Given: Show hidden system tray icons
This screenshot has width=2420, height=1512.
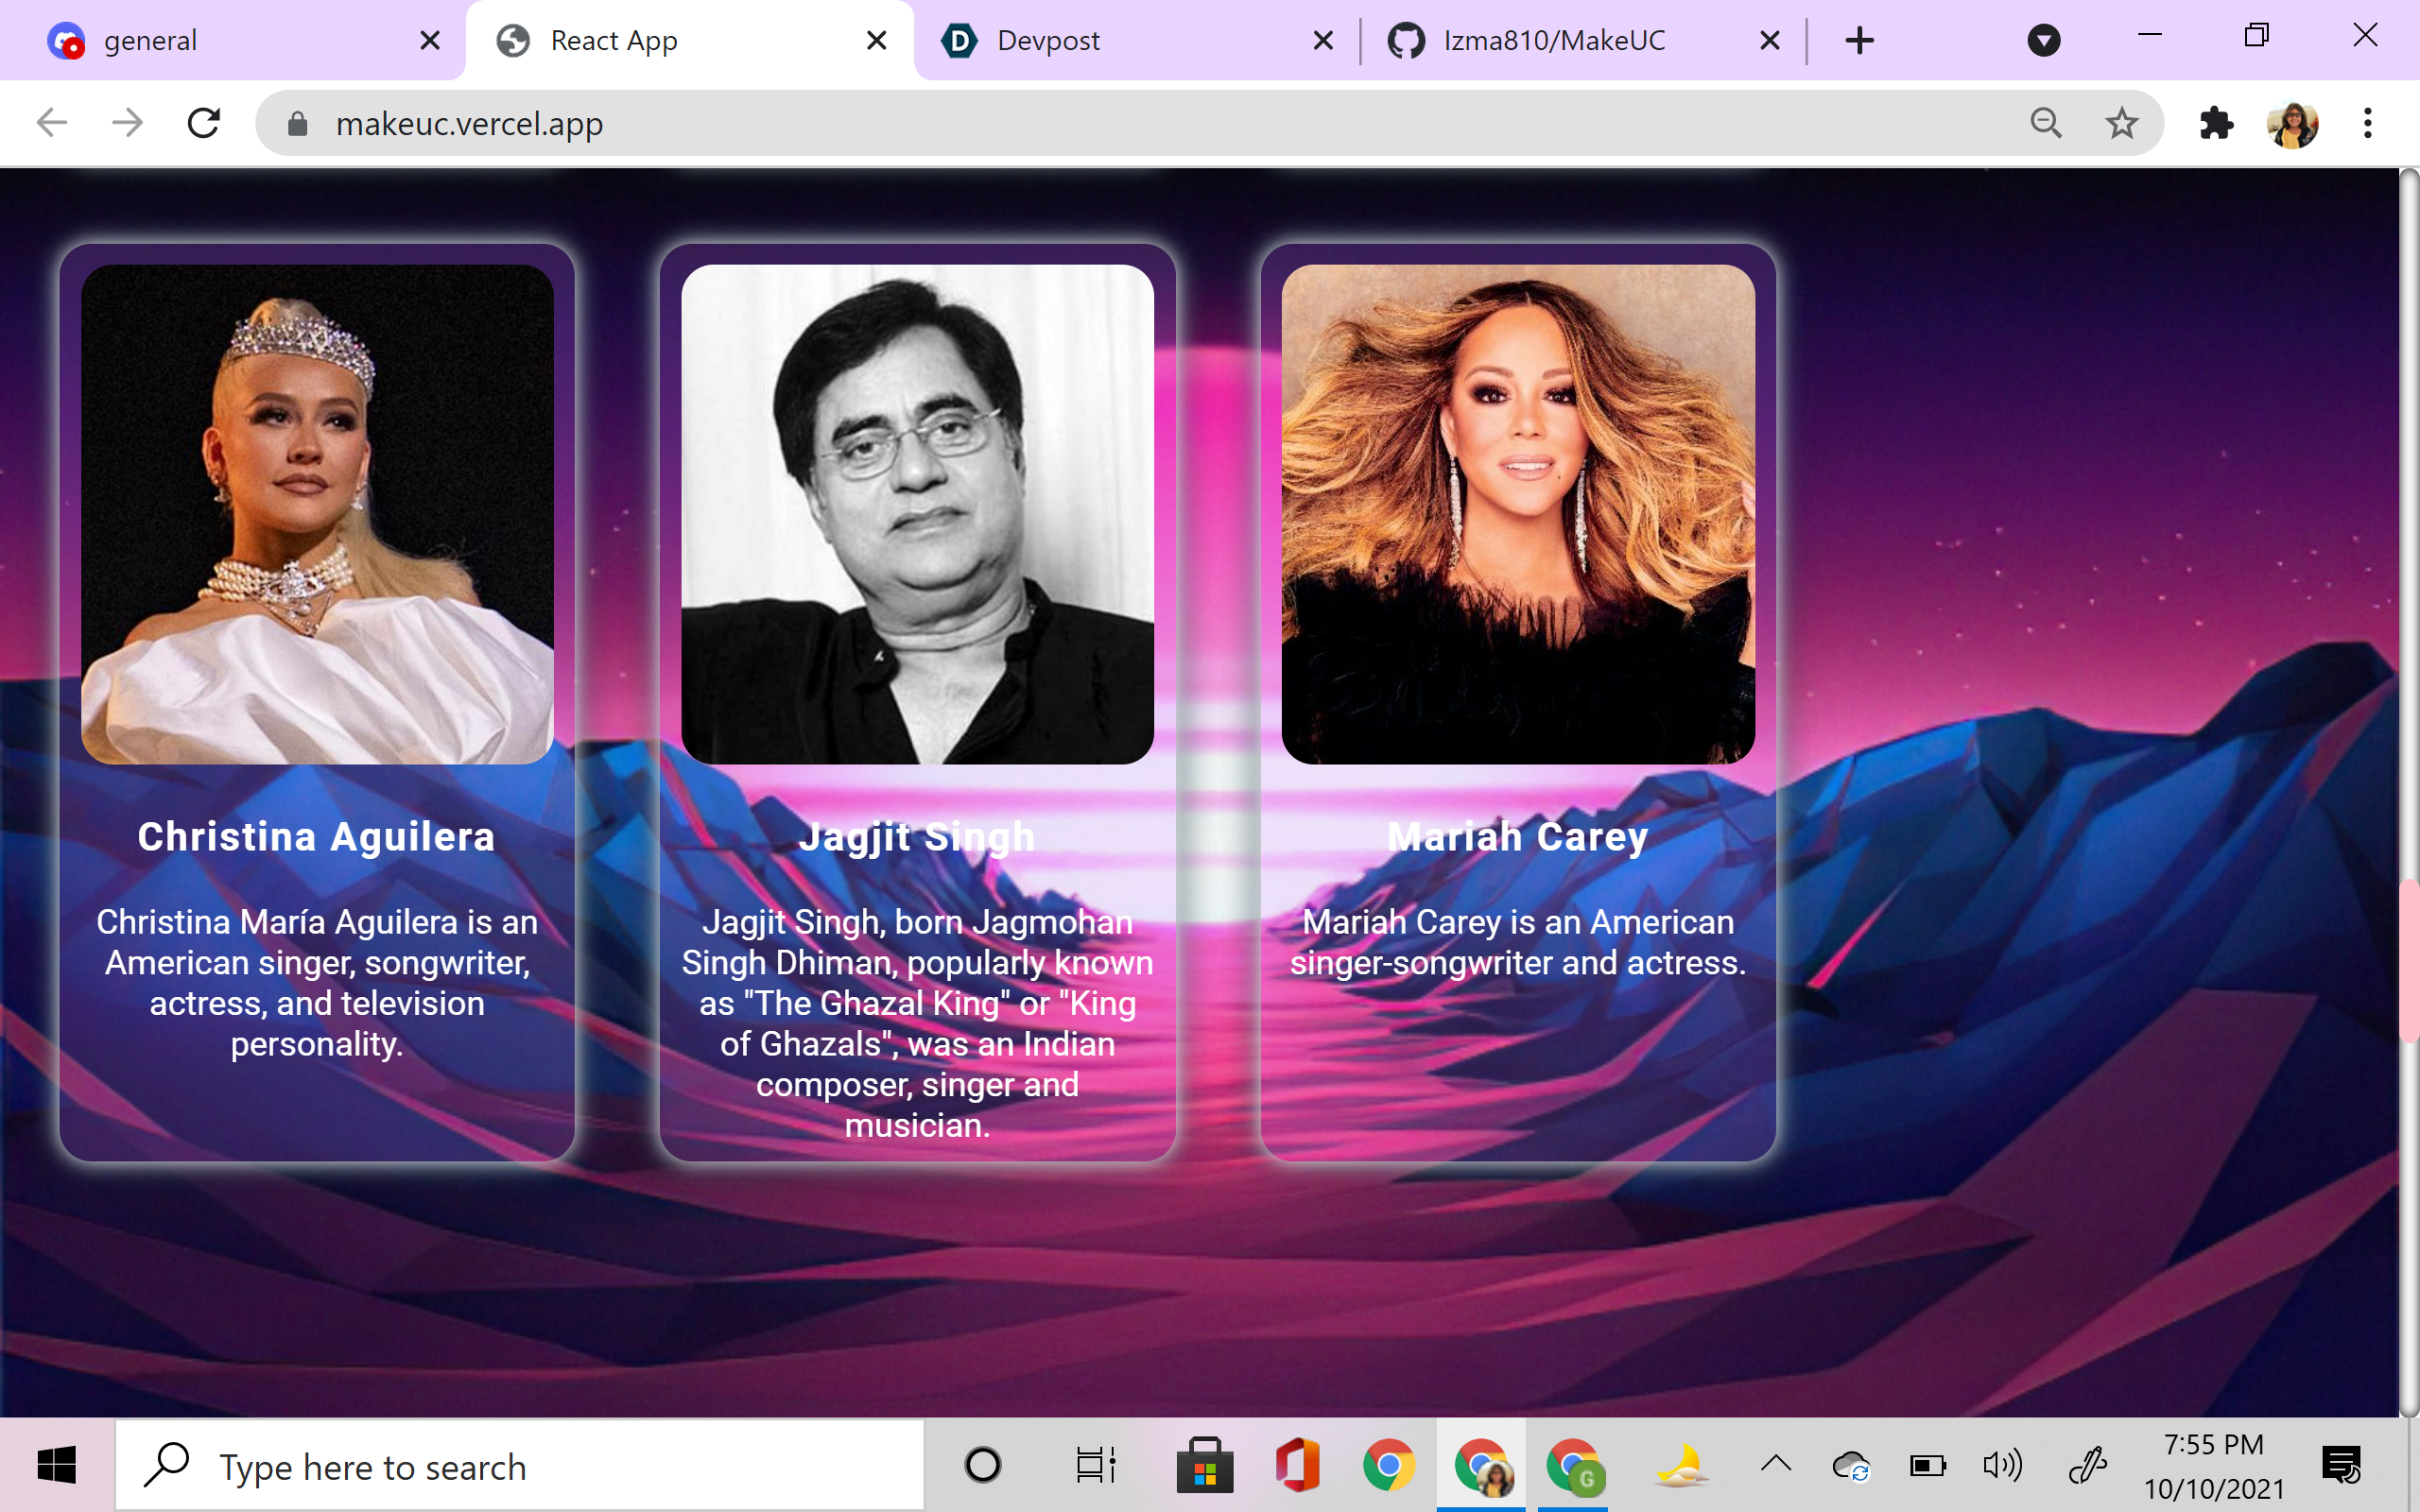Looking at the screenshot, I should tap(1776, 1465).
